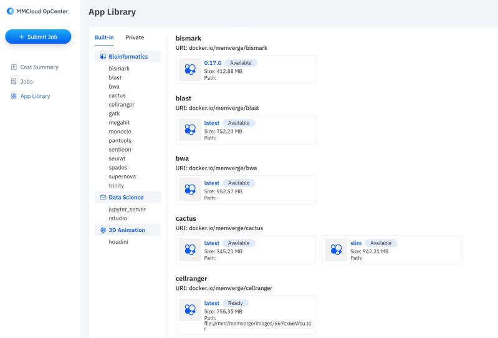The height and width of the screenshot is (338, 498).
Task: Select sentieon in the app list
Action: pyautogui.click(x=120, y=149)
